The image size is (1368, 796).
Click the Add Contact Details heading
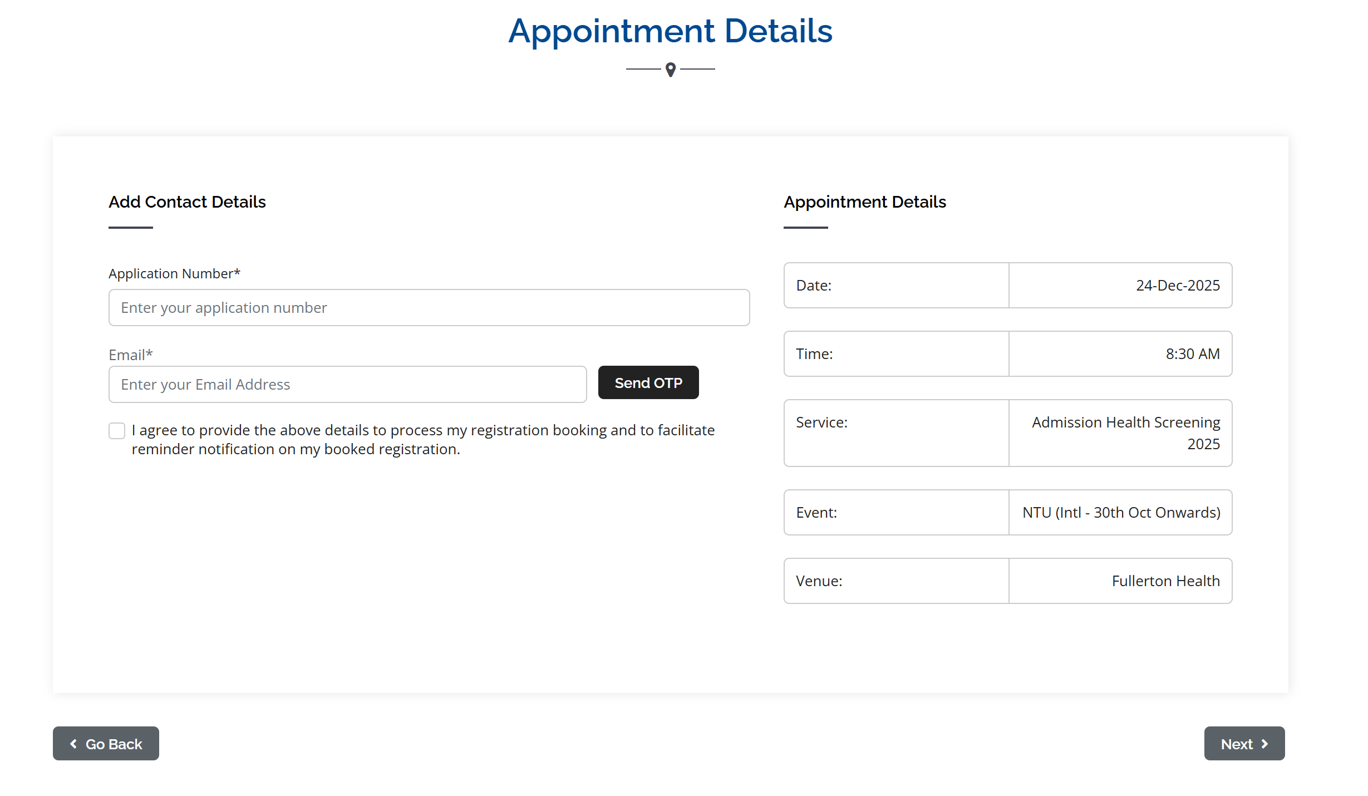187,202
